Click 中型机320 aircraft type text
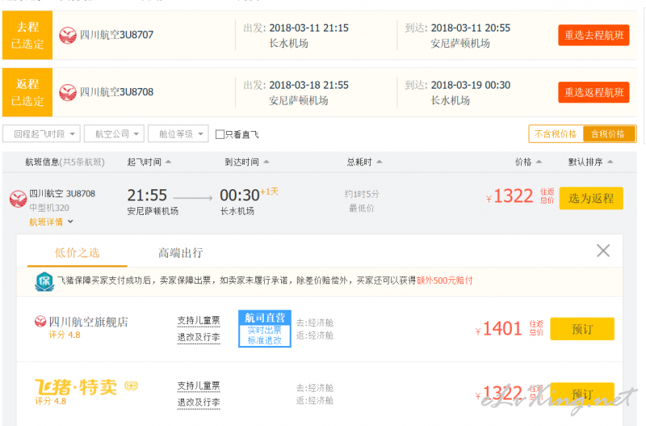This screenshot has height=426, width=646. (49, 208)
